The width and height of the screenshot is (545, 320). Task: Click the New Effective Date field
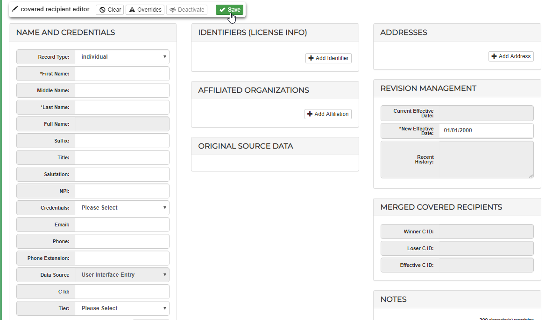486,130
